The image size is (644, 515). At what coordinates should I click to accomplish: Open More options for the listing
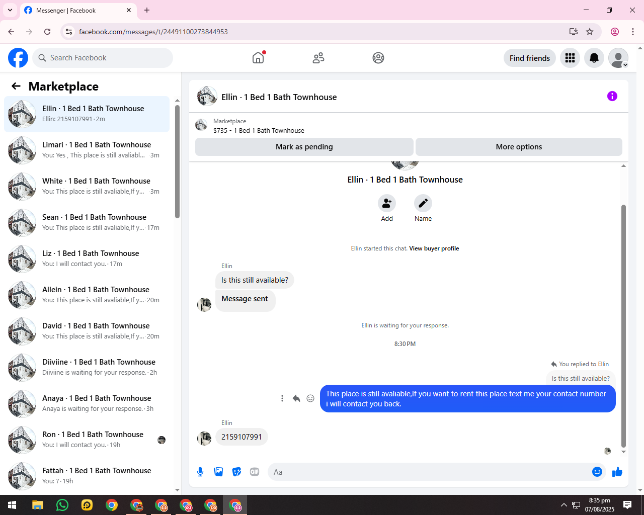click(519, 147)
